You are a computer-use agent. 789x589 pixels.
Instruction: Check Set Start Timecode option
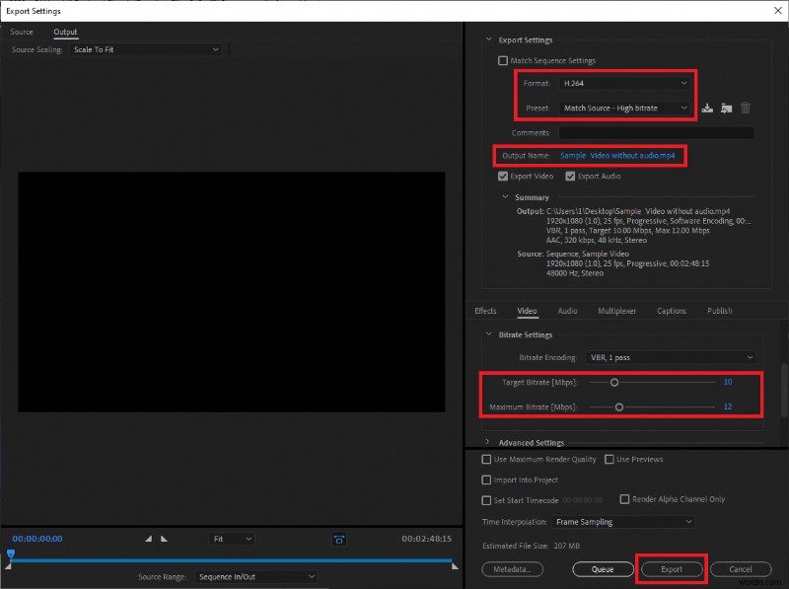tap(486, 500)
